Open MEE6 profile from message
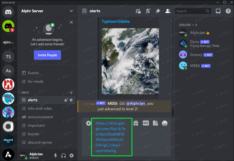Screen dimensions: 234x161 click(112, 103)
